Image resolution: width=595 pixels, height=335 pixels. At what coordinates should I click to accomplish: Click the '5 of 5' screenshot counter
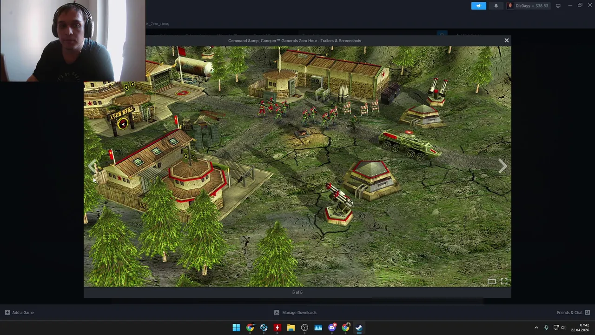click(x=297, y=292)
